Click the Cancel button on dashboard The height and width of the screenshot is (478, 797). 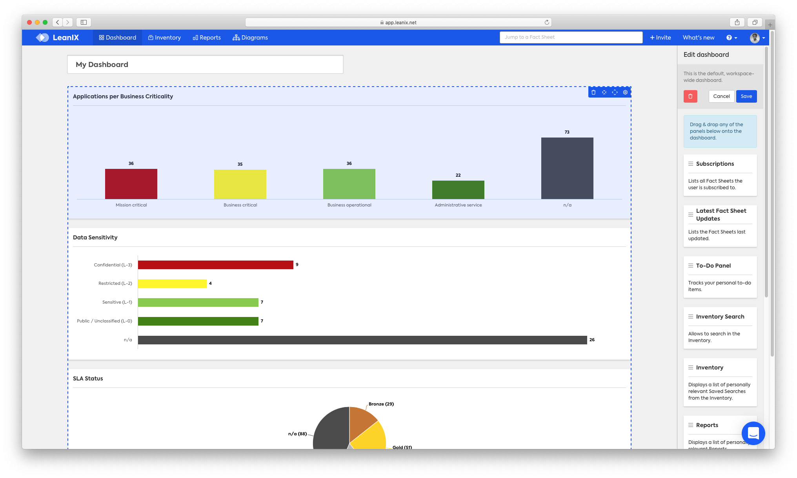(x=721, y=96)
